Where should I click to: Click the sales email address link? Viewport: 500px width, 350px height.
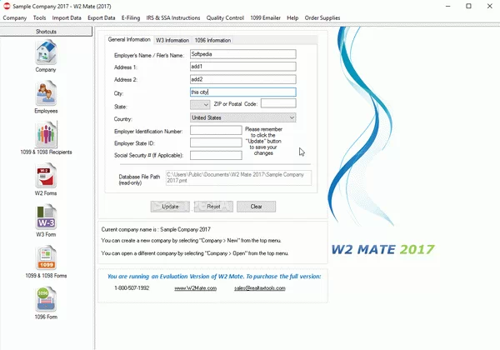coord(260,288)
